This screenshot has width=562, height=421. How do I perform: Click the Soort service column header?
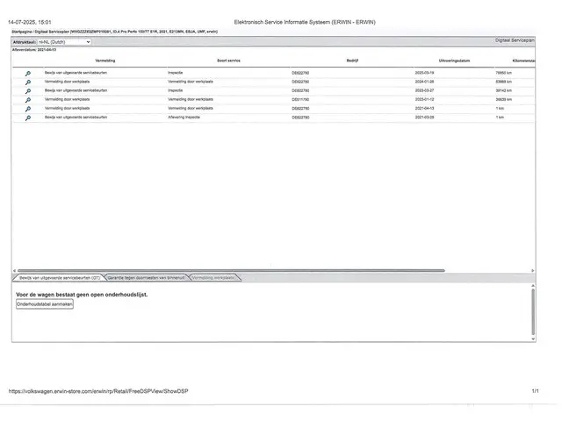pos(228,61)
